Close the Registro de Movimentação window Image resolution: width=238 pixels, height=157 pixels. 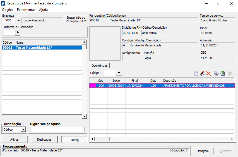pos(232,3)
